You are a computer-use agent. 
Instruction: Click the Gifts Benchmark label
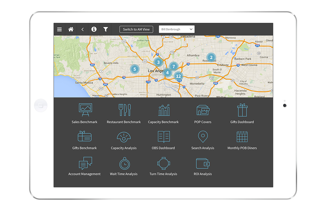(x=84, y=148)
